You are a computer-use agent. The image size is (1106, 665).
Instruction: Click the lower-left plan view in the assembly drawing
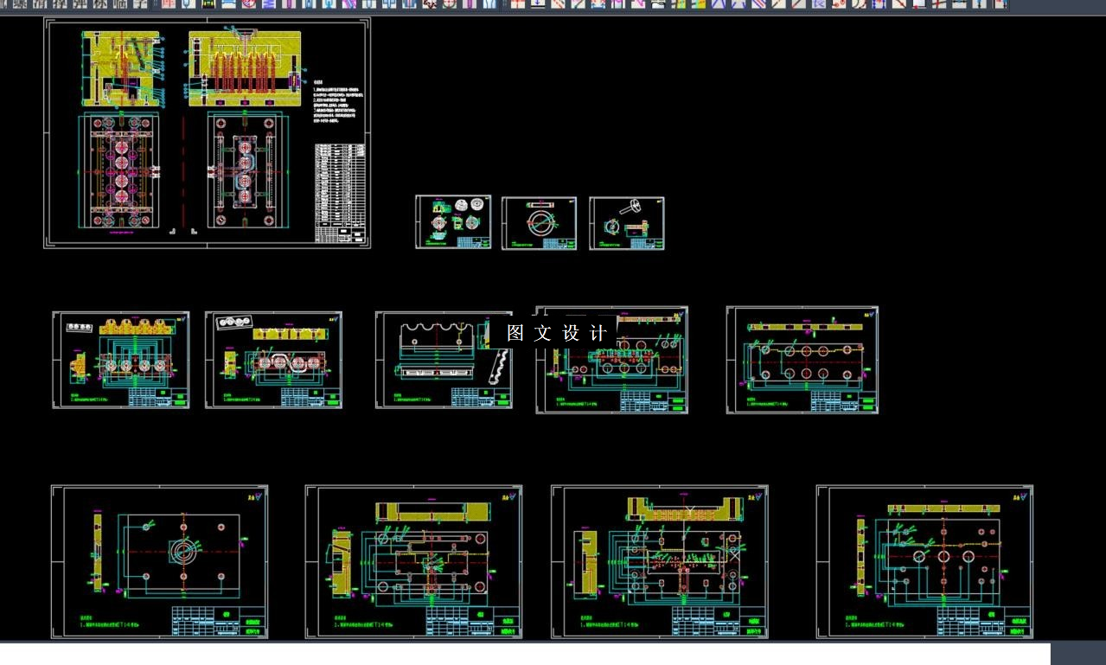(120, 169)
